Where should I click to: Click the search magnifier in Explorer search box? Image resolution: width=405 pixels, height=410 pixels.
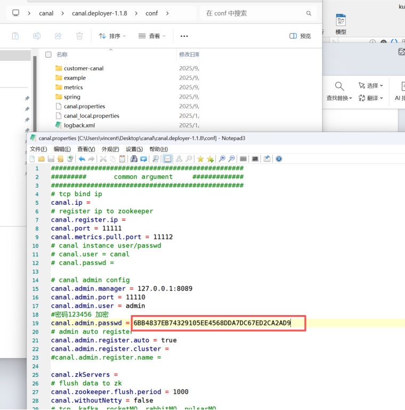coord(309,13)
